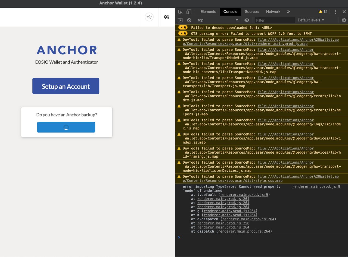Show the console sidebar panel icon
Viewport: 348px width, 257px height.
coord(180,20)
